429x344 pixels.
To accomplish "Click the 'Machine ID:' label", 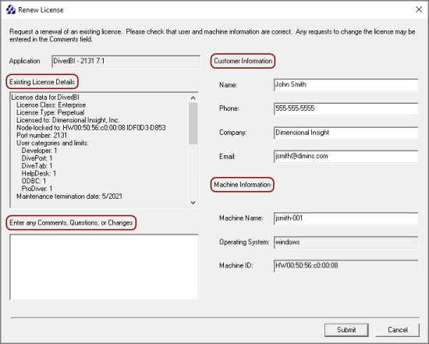I will [x=236, y=266].
